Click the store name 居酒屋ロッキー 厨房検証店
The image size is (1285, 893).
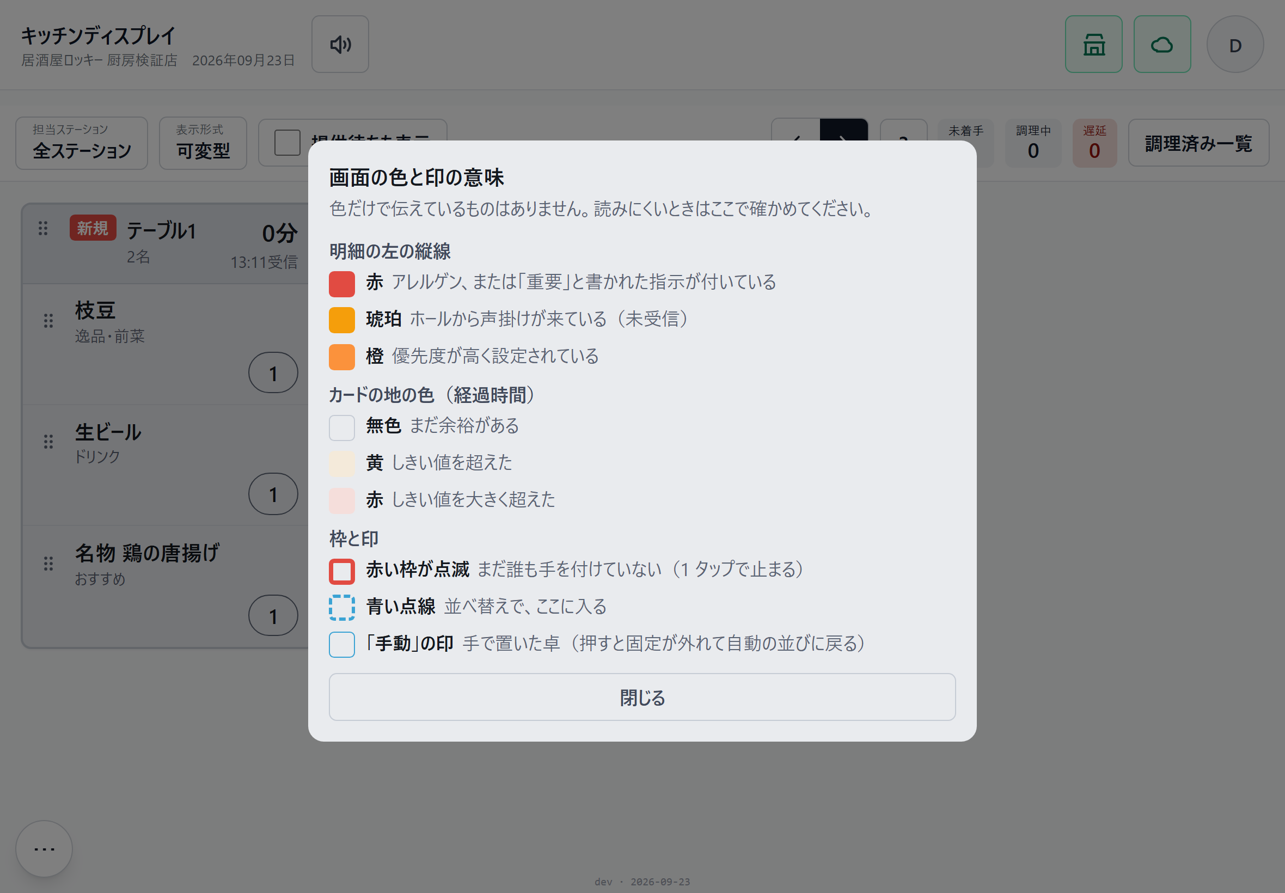[99, 60]
